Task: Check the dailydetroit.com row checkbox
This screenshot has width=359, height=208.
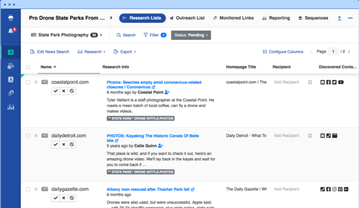Action: pos(28,136)
